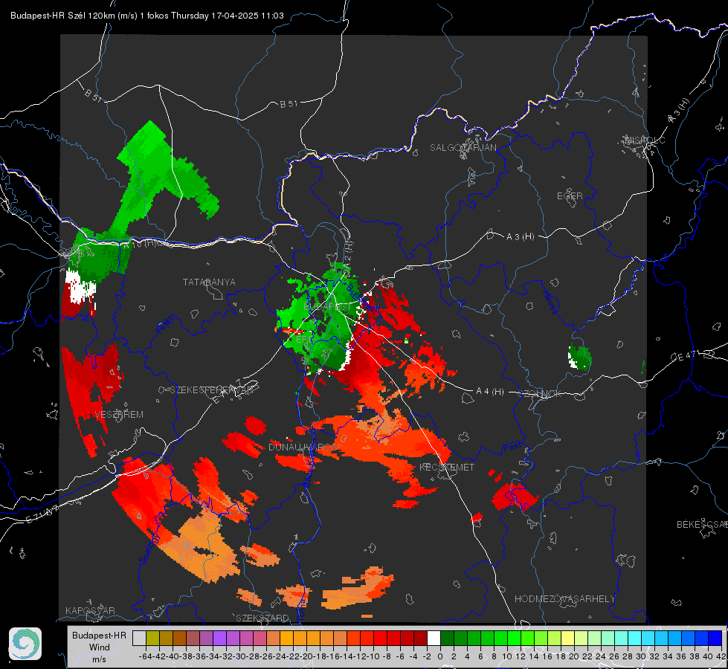Screen dimensions: 728x669
Task: Click the SALGÓTARJÁN city label
Action: click(x=463, y=148)
